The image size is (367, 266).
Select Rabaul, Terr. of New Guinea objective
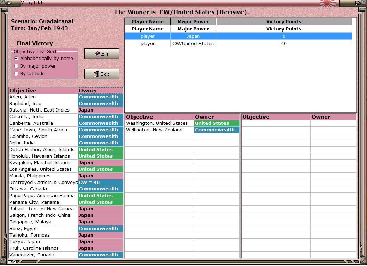click(43, 209)
